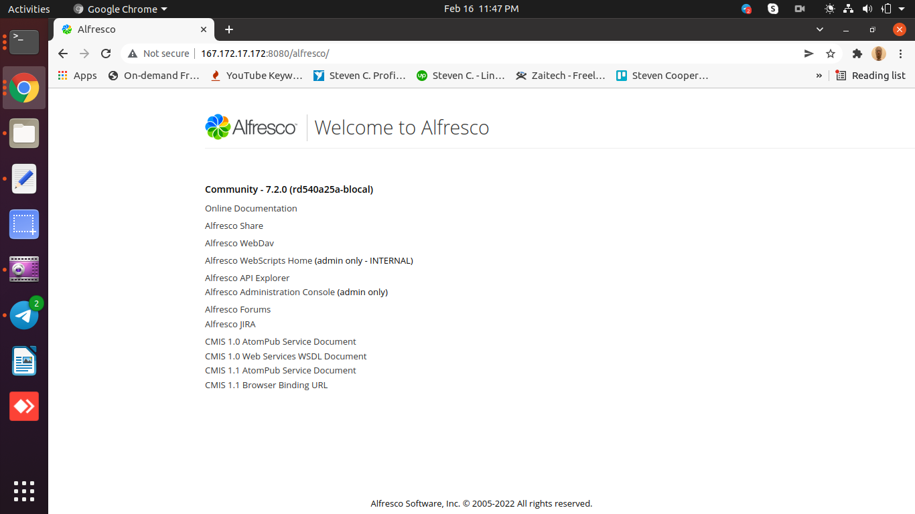Viewport: 915px width, 514px height.
Task: Click the Not secure warning icon
Action: click(133, 54)
